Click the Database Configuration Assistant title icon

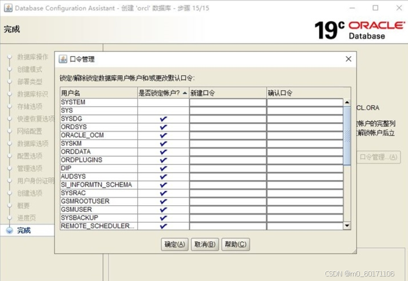tap(8, 8)
